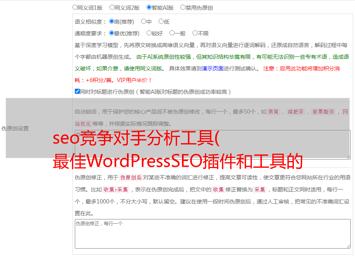
Task: Grab the 自动锁词 textarea resize handle
Action: [348, 157]
